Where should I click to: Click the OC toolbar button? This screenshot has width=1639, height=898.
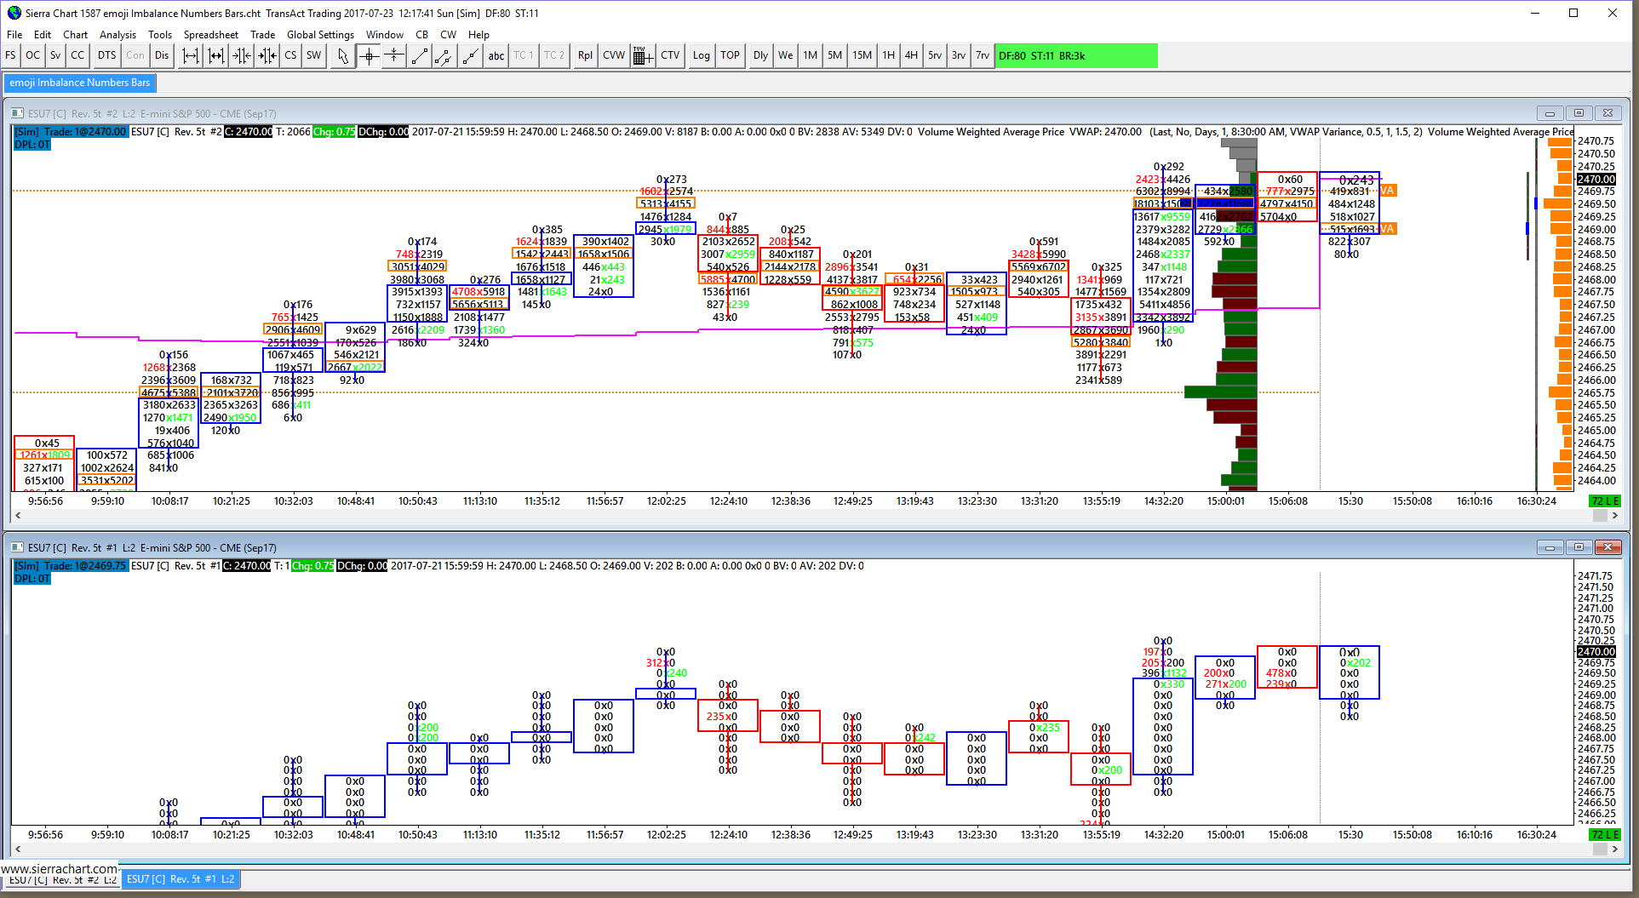point(32,55)
